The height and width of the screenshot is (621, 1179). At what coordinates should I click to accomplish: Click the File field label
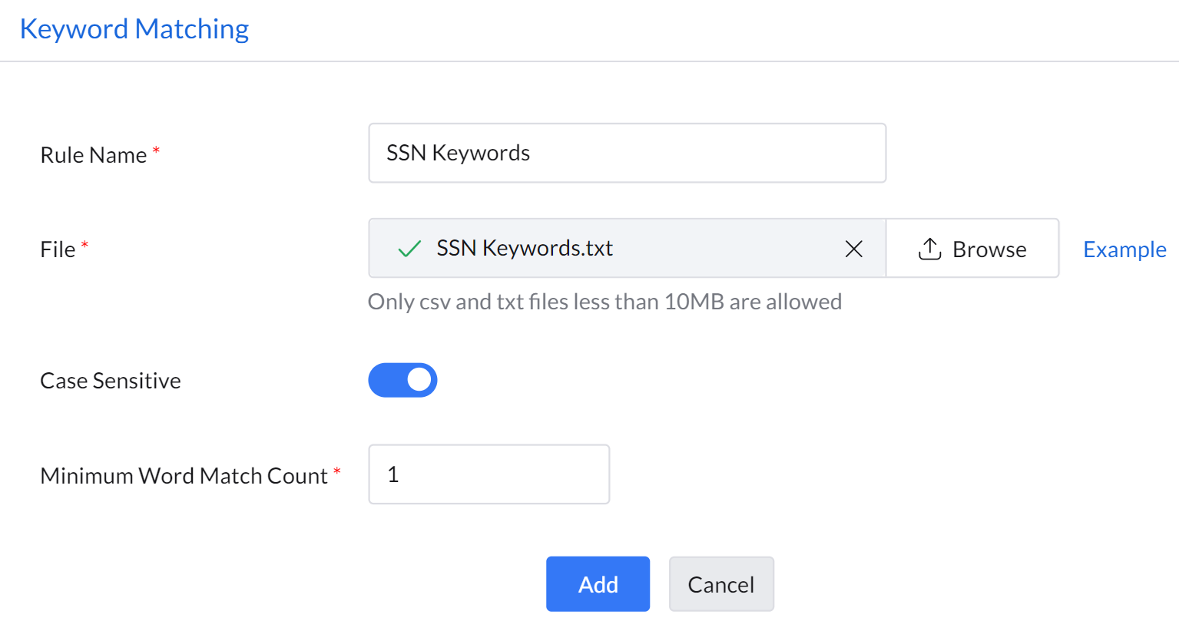(x=58, y=249)
